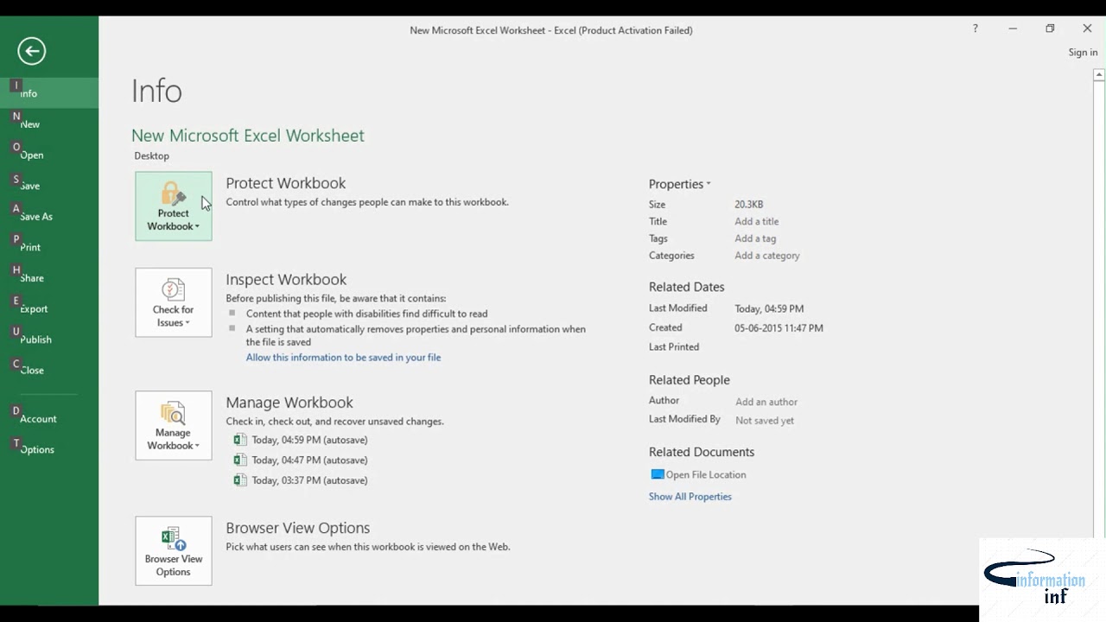Restore down the Excel window
The width and height of the screenshot is (1106, 622).
[x=1050, y=29]
